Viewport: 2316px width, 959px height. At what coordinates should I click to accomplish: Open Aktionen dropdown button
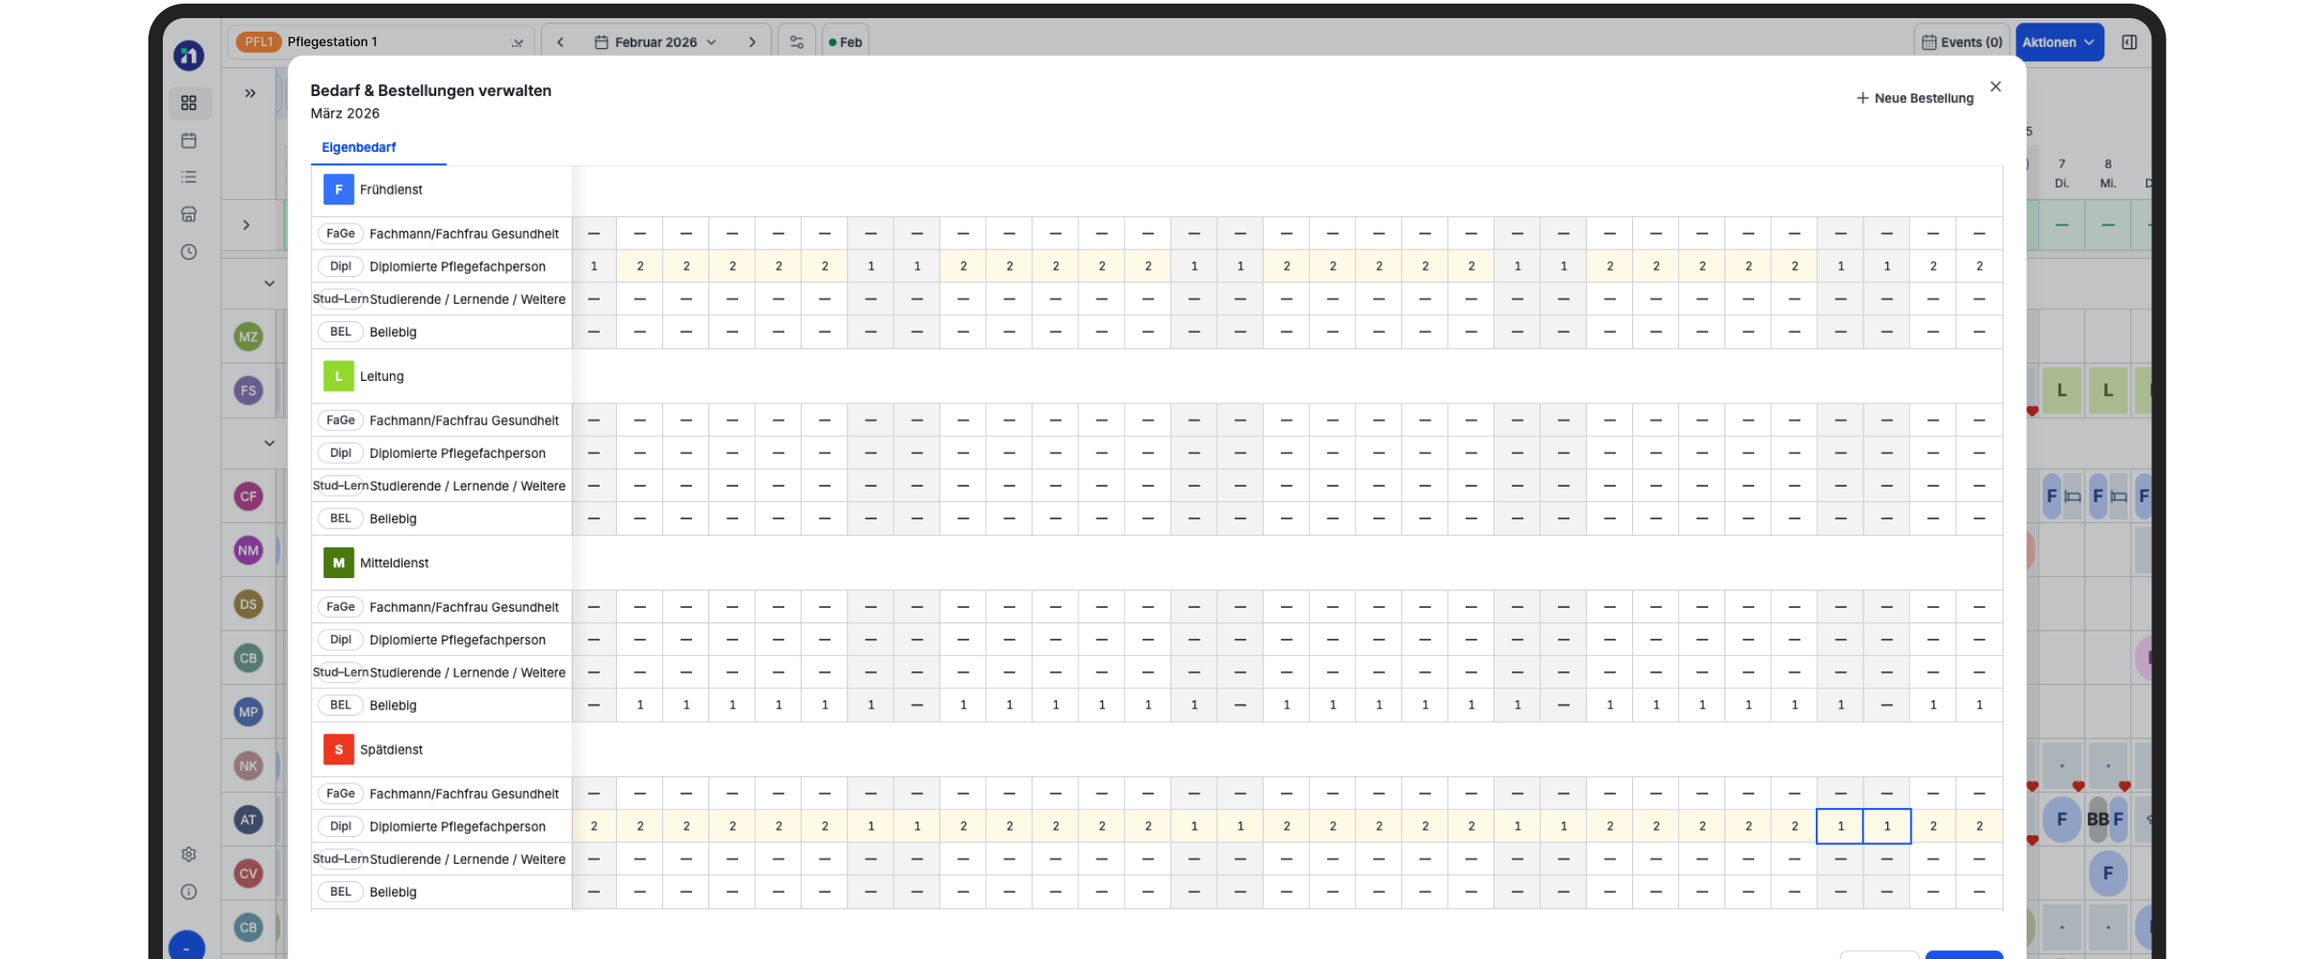point(2058,42)
